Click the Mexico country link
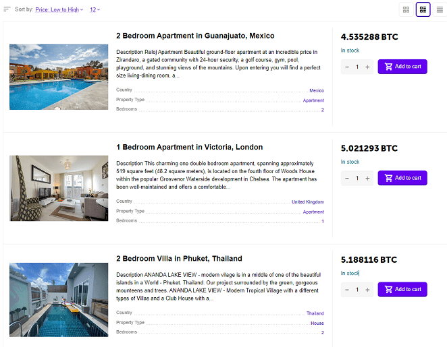Image resolution: width=447 pixels, height=347 pixels. pos(316,90)
